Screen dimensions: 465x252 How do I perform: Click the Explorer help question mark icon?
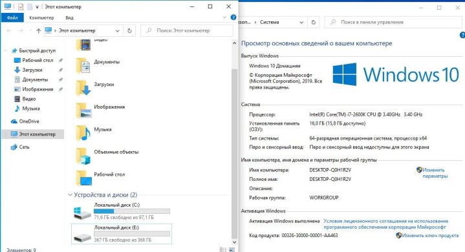[233, 17]
